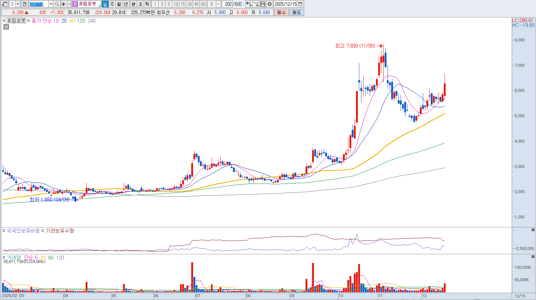Screen dimensions: 536x300
Task: Click the speaker sound icon in toolbar
Action: [x=64, y=4]
